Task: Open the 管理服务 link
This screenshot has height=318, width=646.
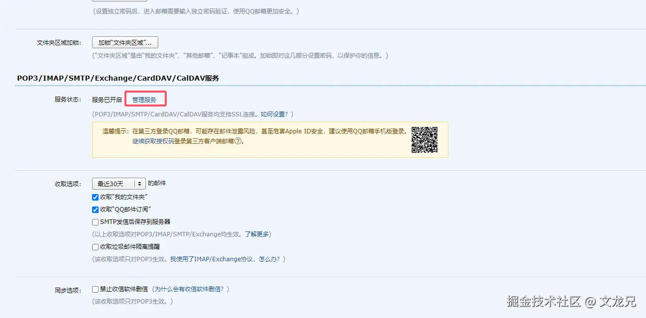Action: click(144, 100)
